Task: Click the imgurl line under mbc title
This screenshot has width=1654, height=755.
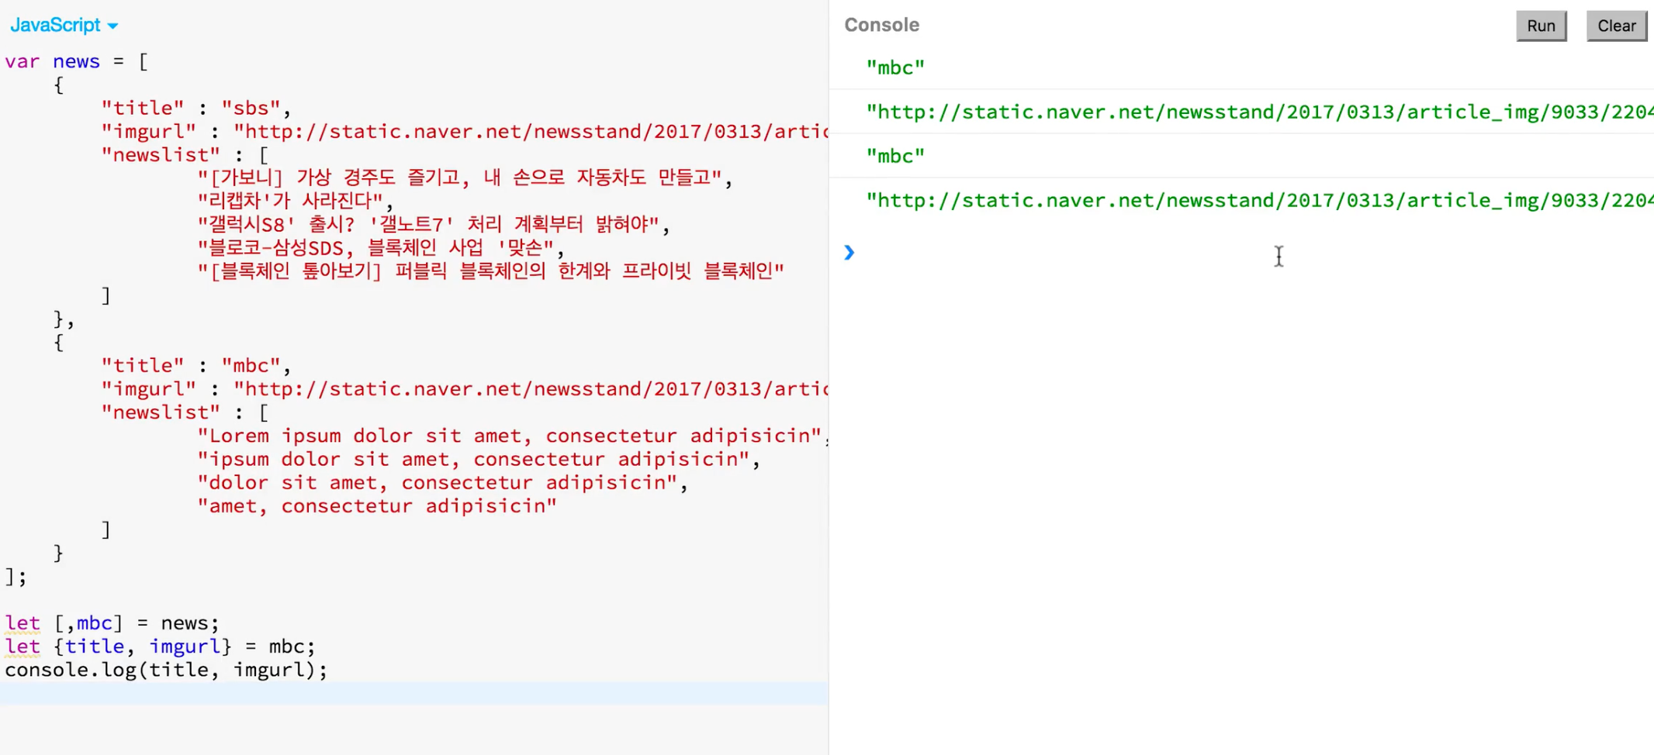Action: 465,388
